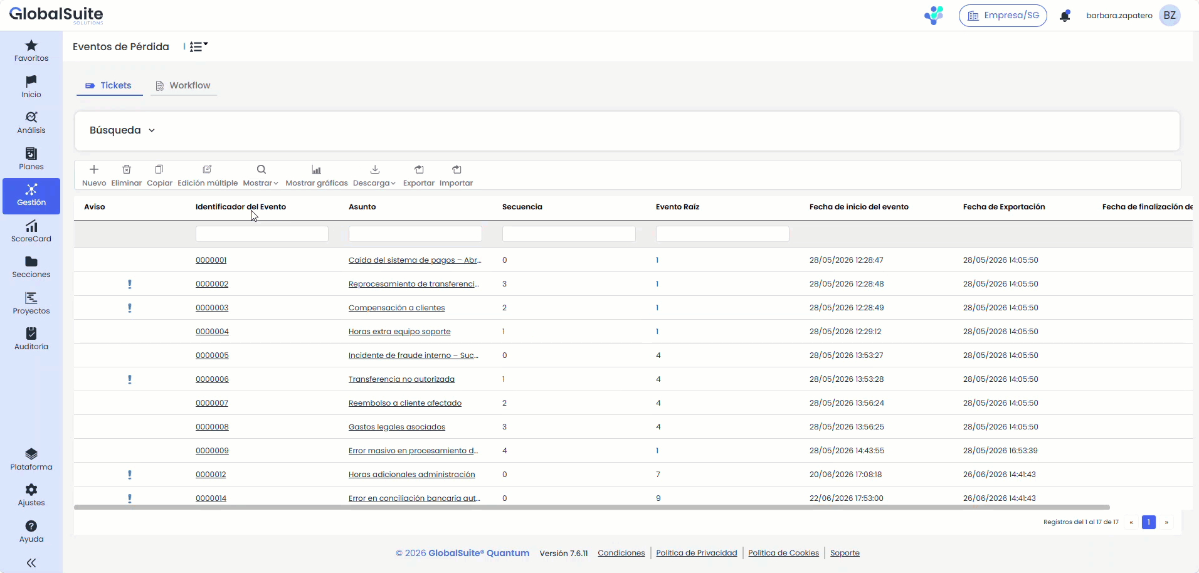Click Nuevo to create a ticket
The width and height of the screenshot is (1199, 573).
coord(94,176)
